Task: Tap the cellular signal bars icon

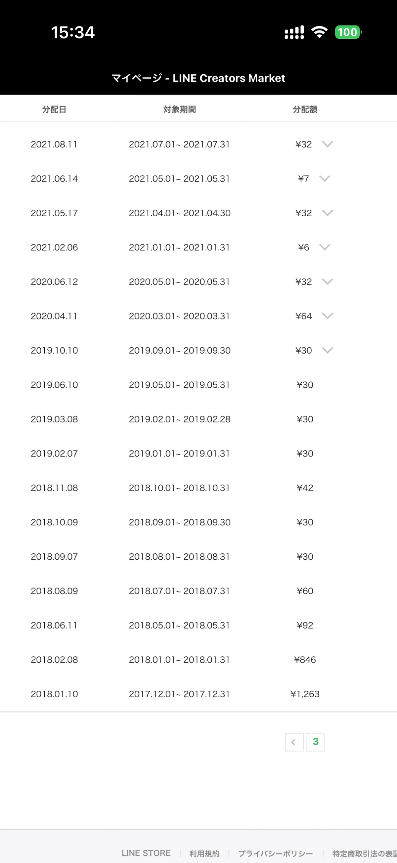Action: (x=294, y=32)
